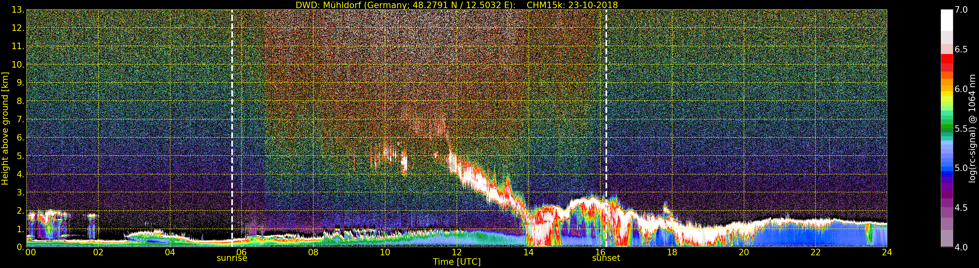
Task: Click the '16' time tick label
Action: [x=600, y=252]
